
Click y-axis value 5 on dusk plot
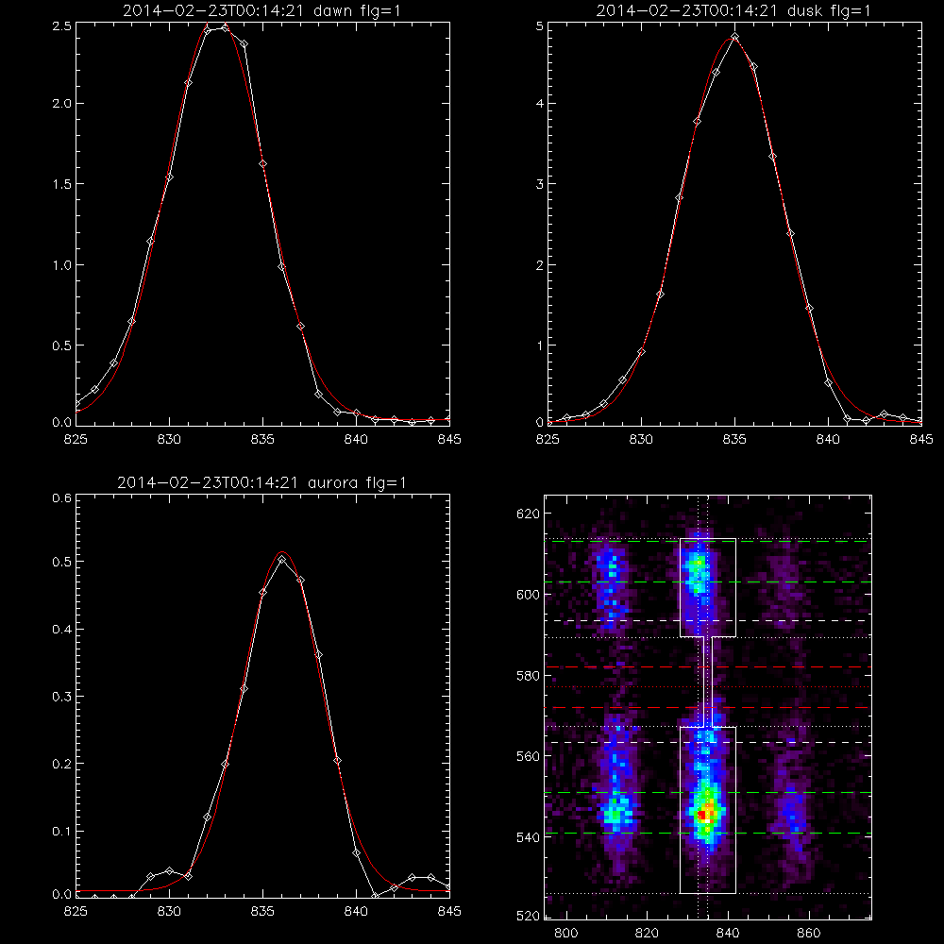point(540,26)
